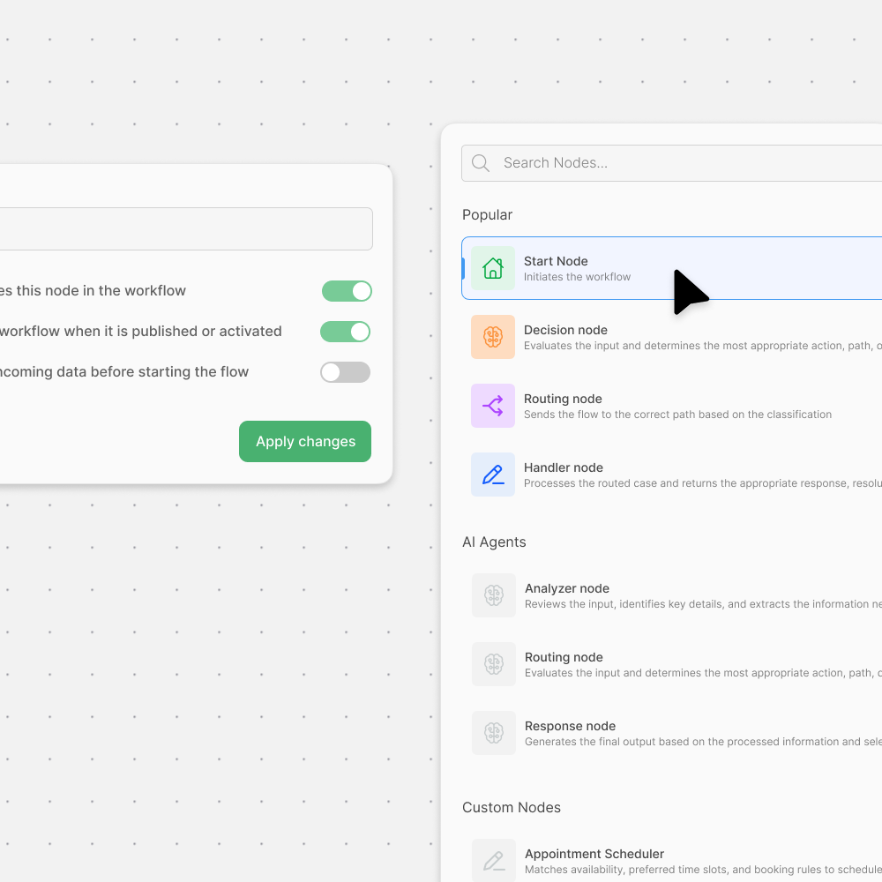Enable the "incoming data before starting" toggle
The image size is (882, 882).
pyautogui.click(x=345, y=372)
